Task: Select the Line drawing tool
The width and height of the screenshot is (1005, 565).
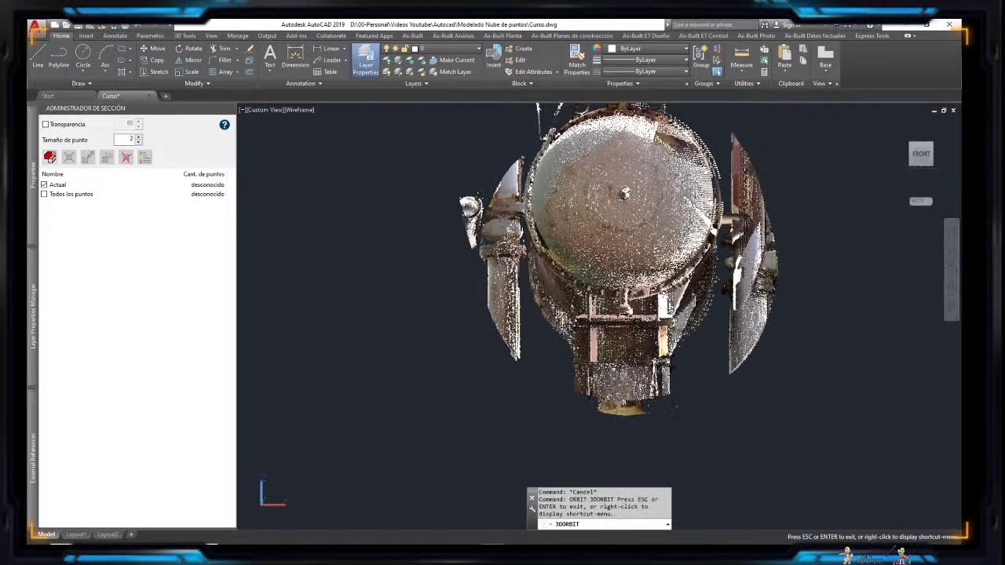Action: click(37, 56)
